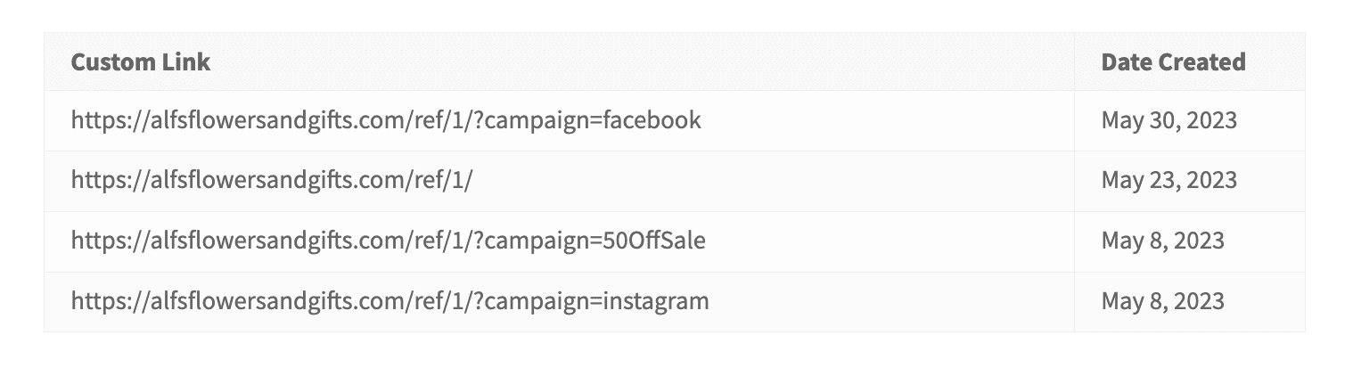Click the 50OffSale row's May 8 date

pyautogui.click(x=1163, y=241)
